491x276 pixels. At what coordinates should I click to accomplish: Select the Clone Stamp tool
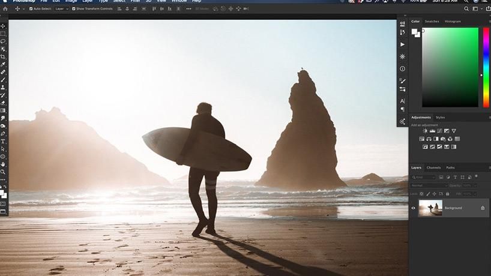(x=3, y=88)
